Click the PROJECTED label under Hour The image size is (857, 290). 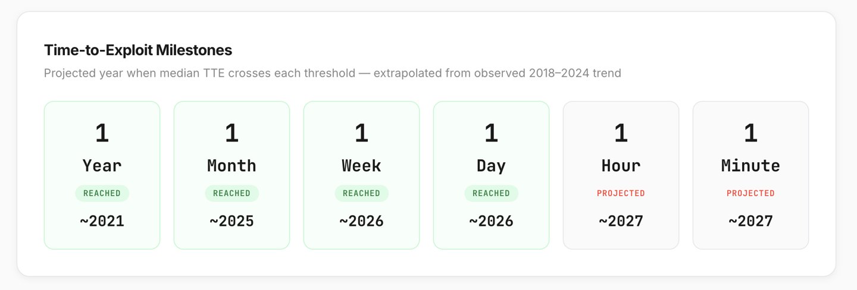click(621, 193)
